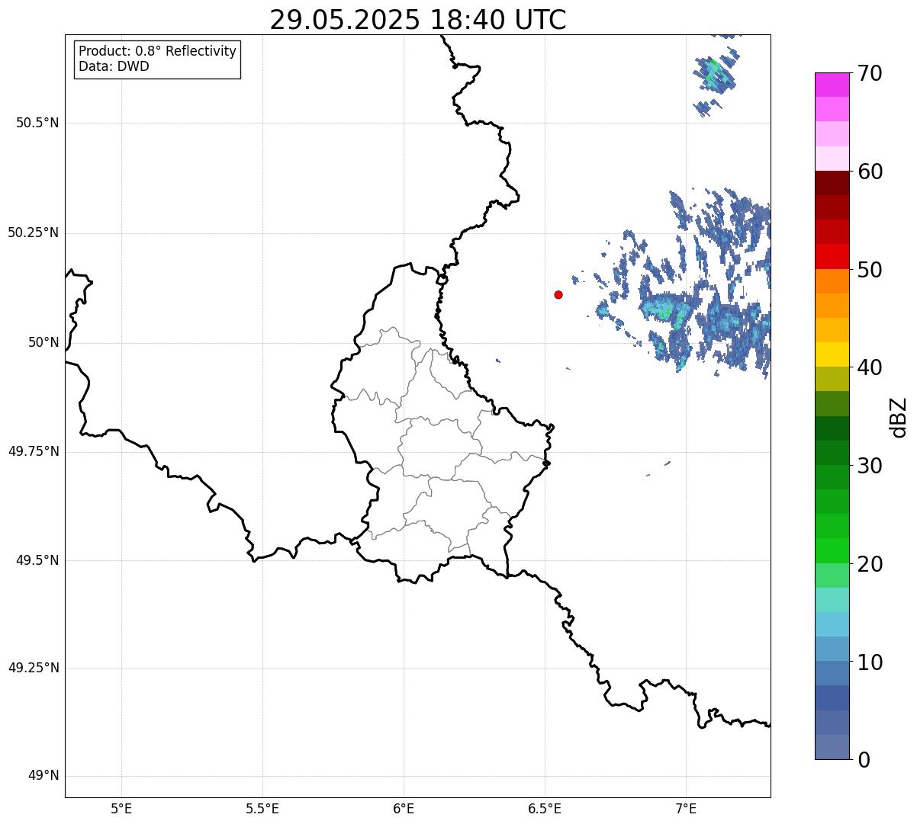This screenshot has height=824, width=917.
Task: Click the dark maroon colorbar swatch below 60
Action: (832, 183)
